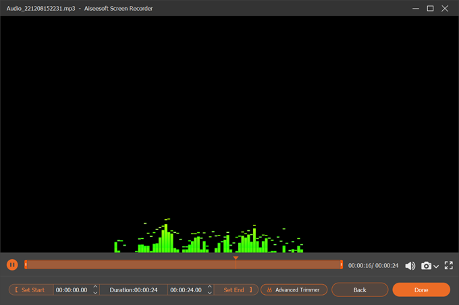The image size is (459, 305).
Task: Open the Advanced Trimmer
Action: [x=294, y=289]
